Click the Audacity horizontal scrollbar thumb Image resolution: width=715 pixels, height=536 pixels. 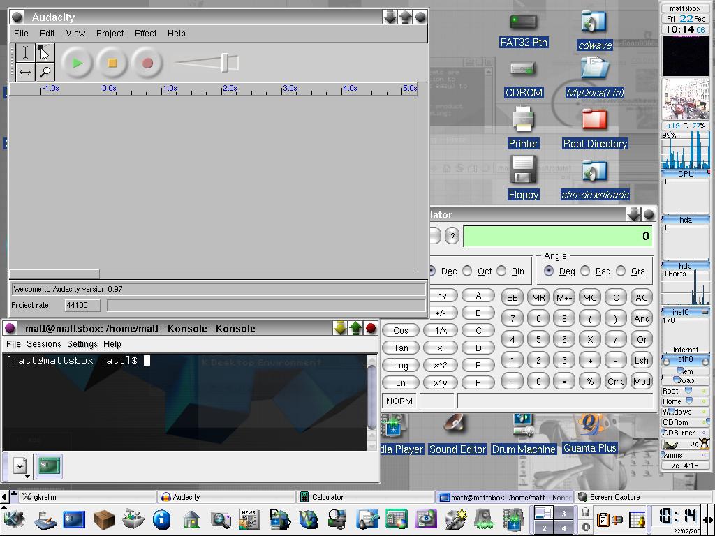[x=54, y=274]
